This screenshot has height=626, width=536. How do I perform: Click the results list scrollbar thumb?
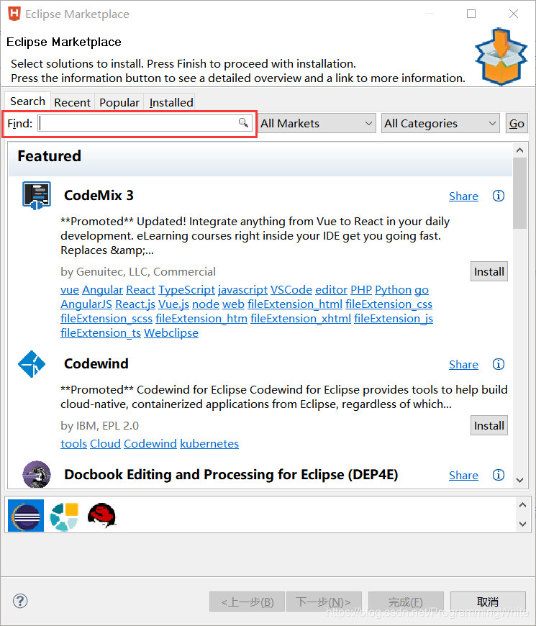point(519,193)
